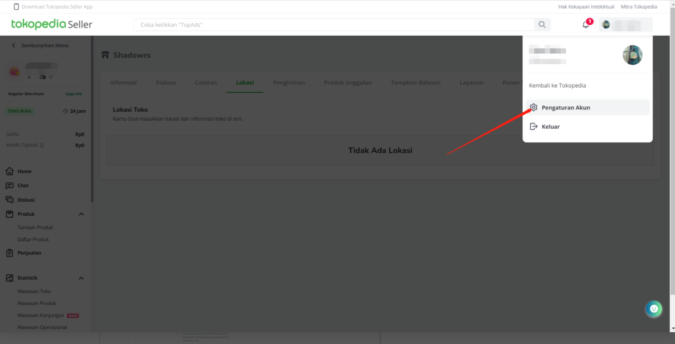Click the Home icon in sidebar
Viewport: 675px width, 344px height.
pos(9,171)
